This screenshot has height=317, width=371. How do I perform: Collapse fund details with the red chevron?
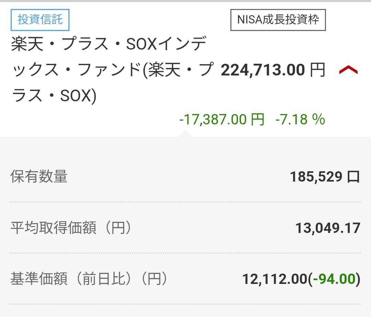pos(348,70)
